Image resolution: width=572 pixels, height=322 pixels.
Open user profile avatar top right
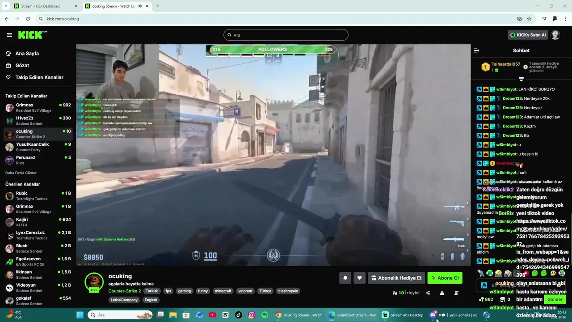coord(555,35)
